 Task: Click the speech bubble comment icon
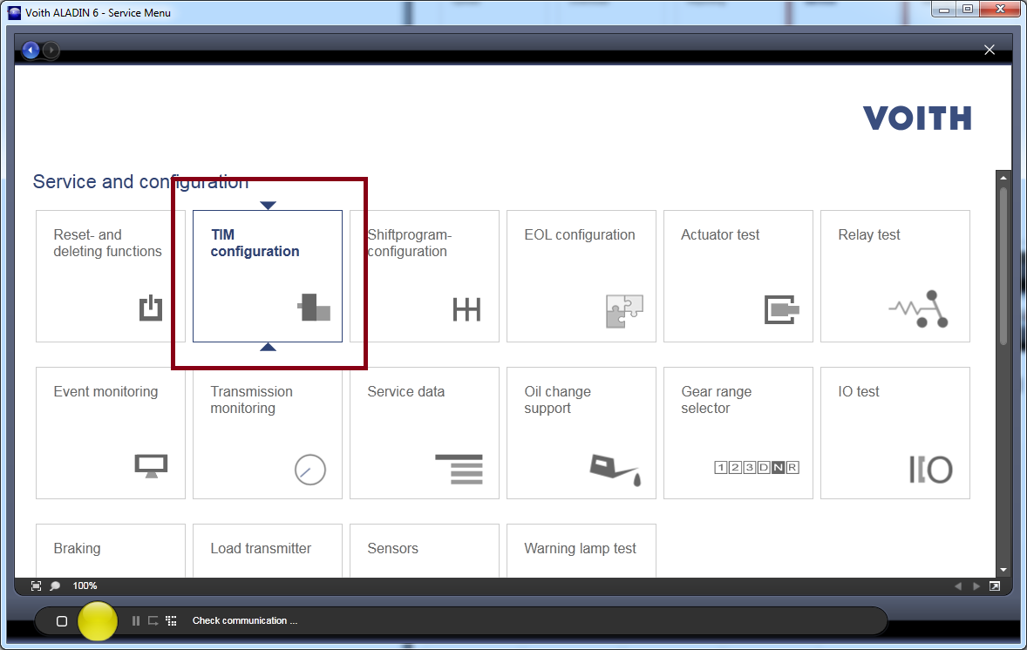(55, 586)
